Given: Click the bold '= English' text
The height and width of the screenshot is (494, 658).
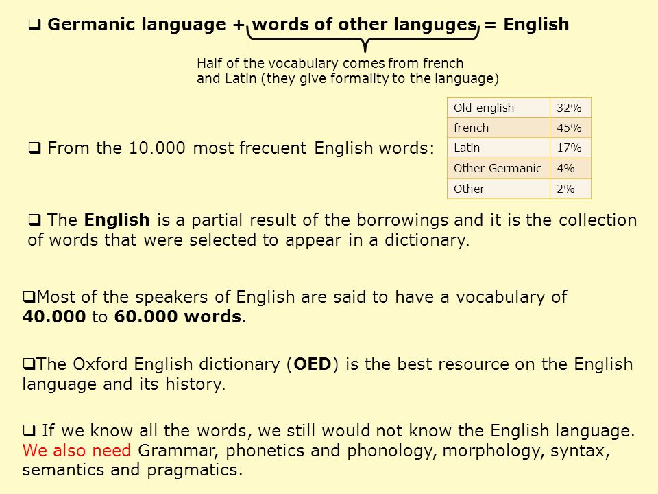Looking at the screenshot, I should (526, 25).
